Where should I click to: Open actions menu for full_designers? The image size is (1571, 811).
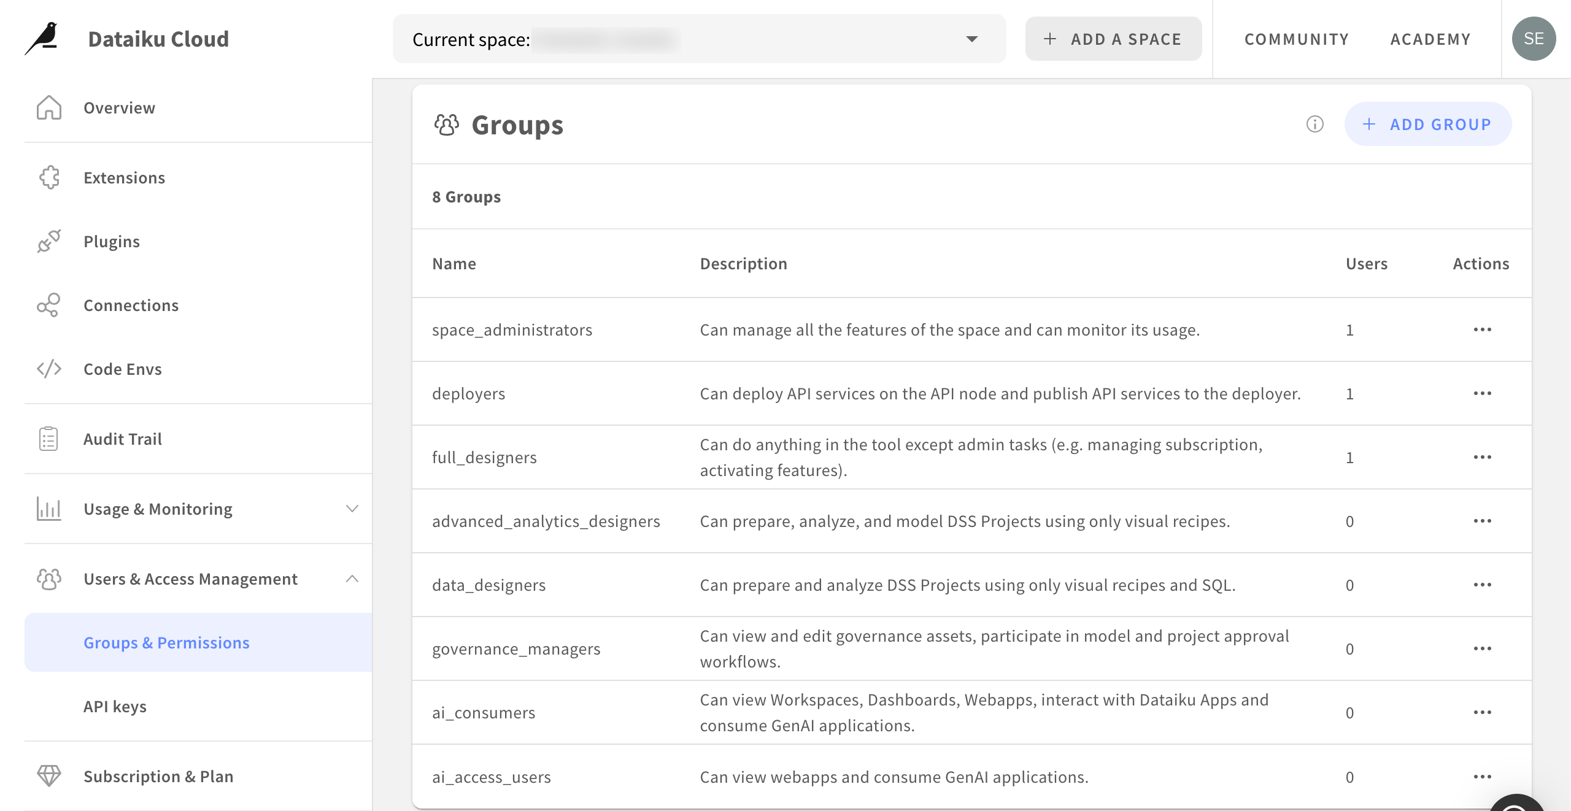tap(1483, 458)
